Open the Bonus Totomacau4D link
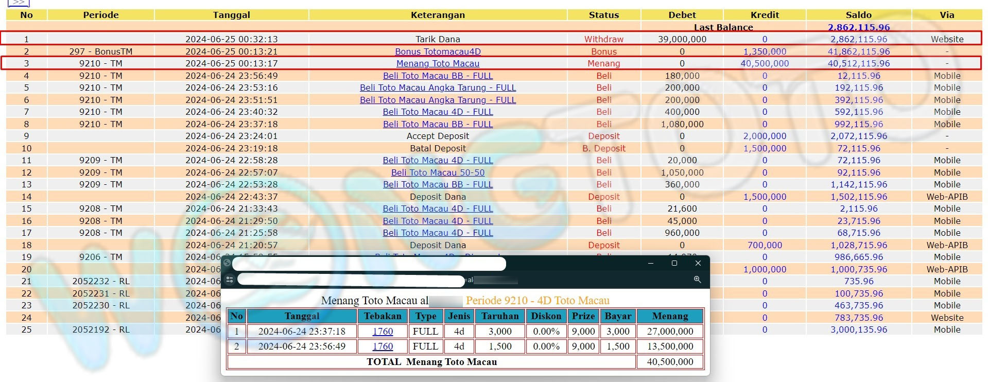Screen dimensions: 988x382 [438, 51]
